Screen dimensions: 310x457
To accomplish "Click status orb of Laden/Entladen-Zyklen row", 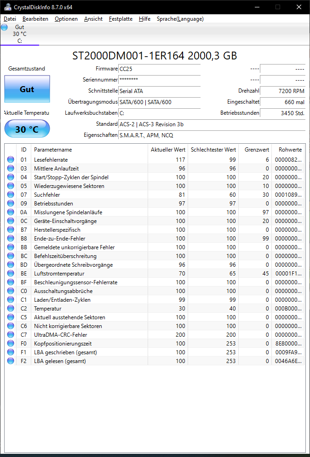I will tap(11, 299).
